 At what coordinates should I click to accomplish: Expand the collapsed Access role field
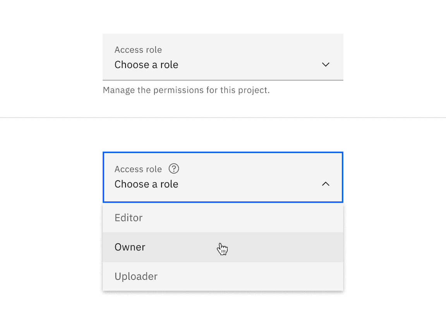click(223, 57)
